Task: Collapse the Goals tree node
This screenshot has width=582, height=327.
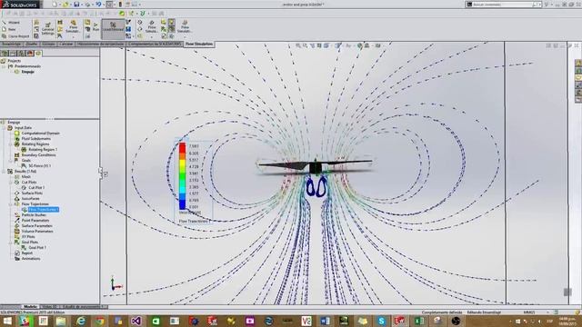Action: [x=11, y=161]
